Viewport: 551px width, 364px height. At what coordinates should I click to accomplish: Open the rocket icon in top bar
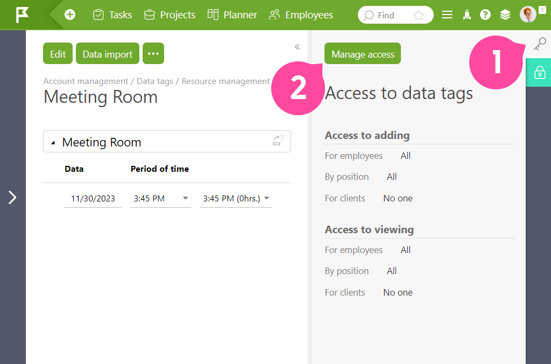pyautogui.click(x=467, y=15)
